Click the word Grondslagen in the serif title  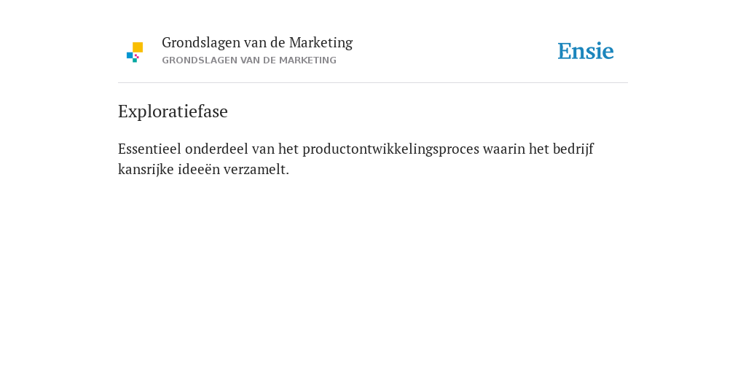[x=201, y=43]
